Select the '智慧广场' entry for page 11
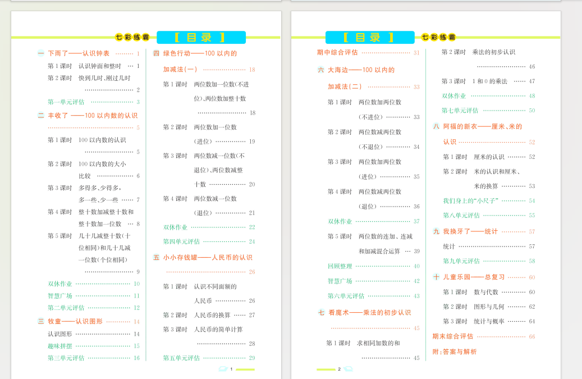The width and height of the screenshot is (582, 379). click(59, 295)
